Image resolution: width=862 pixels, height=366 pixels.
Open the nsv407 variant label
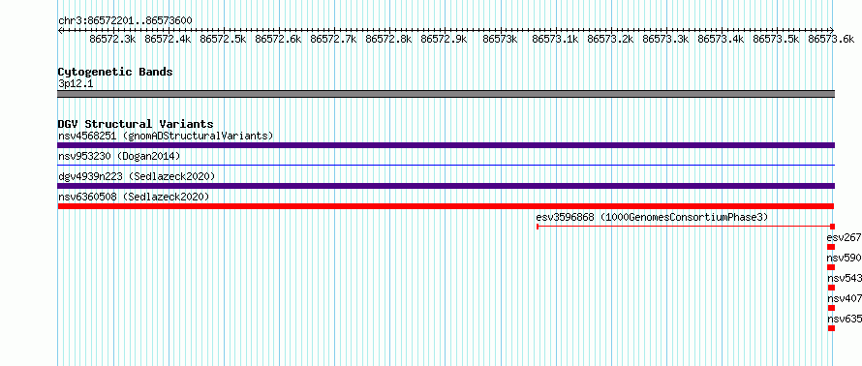845,298
